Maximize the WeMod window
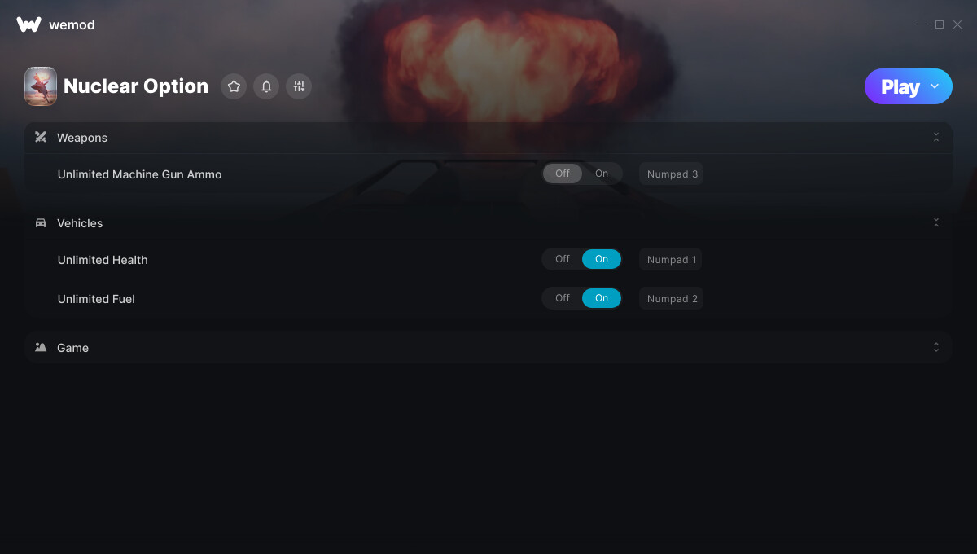This screenshot has width=977, height=554. tap(940, 24)
